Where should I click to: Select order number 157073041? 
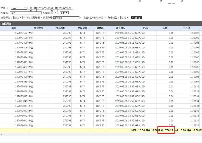pyautogui.click(x=21, y=121)
